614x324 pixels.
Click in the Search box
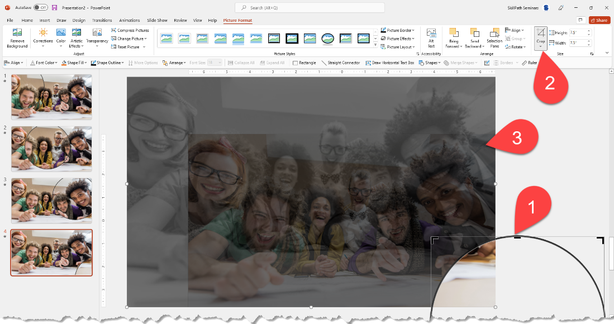click(310, 7)
